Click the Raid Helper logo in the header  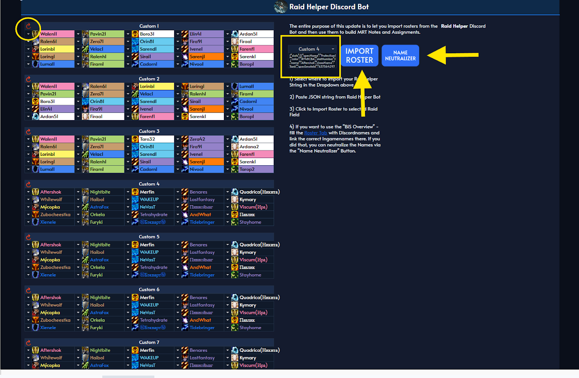pyautogui.click(x=280, y=7)
